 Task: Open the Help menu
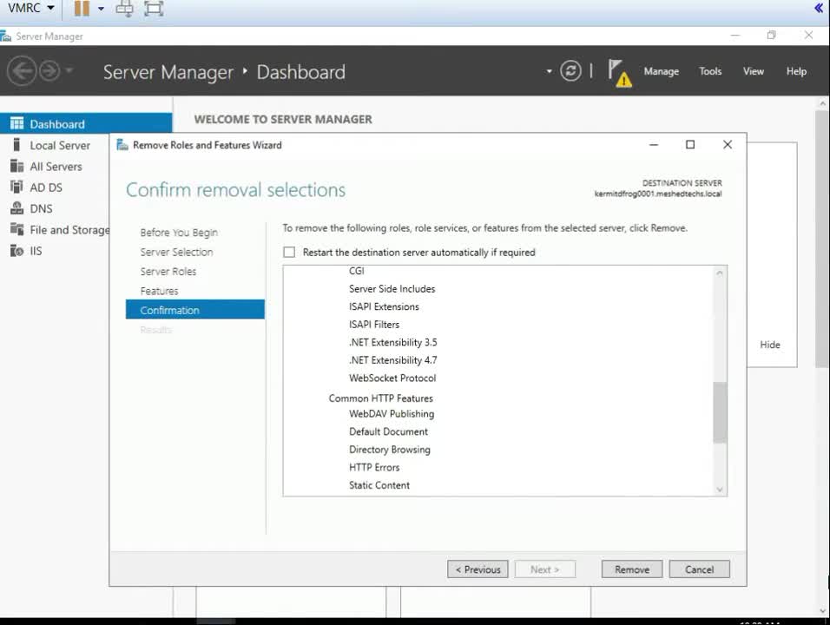click(796, 71)
